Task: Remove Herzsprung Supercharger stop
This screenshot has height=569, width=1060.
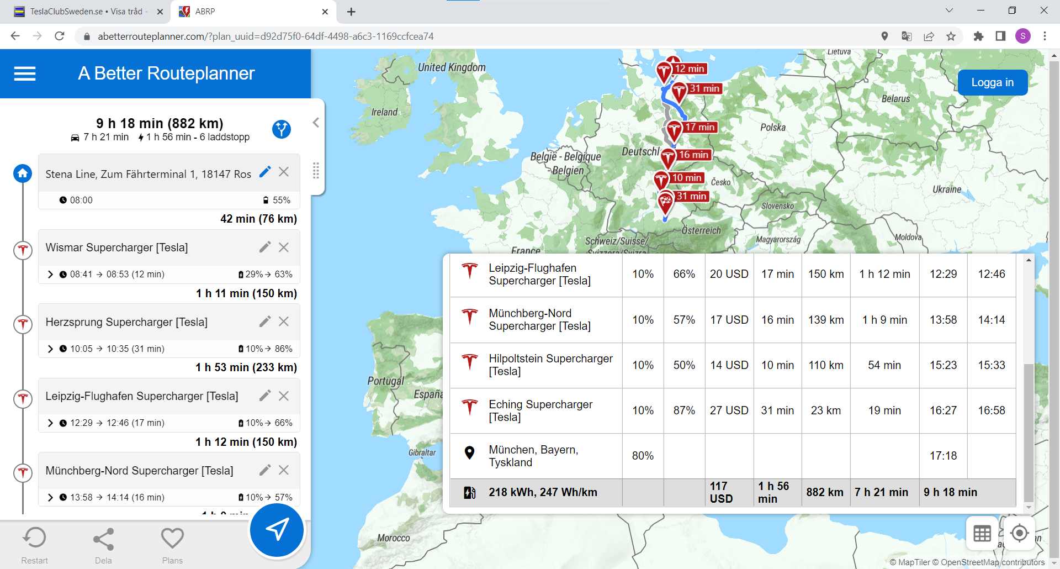Action: (284, 321)
